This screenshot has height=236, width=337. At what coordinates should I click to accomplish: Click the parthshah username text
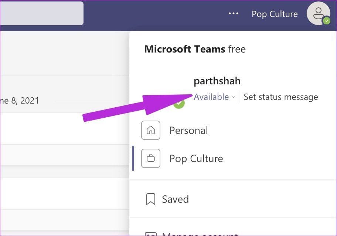[217, 81]
